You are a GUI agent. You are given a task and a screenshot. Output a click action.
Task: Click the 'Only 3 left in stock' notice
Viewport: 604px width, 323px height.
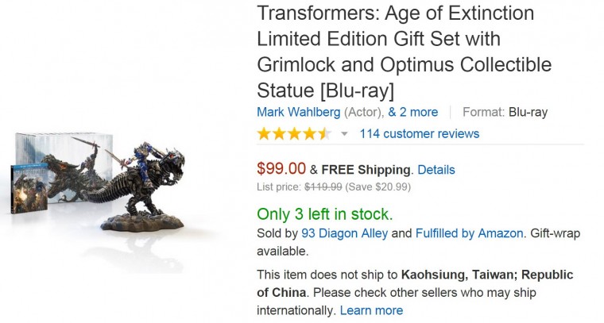(324, 214)
